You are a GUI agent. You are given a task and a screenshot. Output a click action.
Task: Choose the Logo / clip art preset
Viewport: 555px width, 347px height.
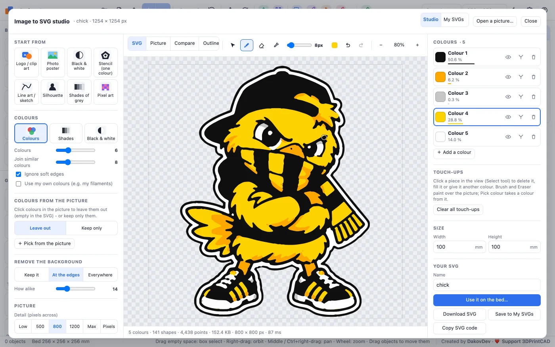(x=27, y=62)
